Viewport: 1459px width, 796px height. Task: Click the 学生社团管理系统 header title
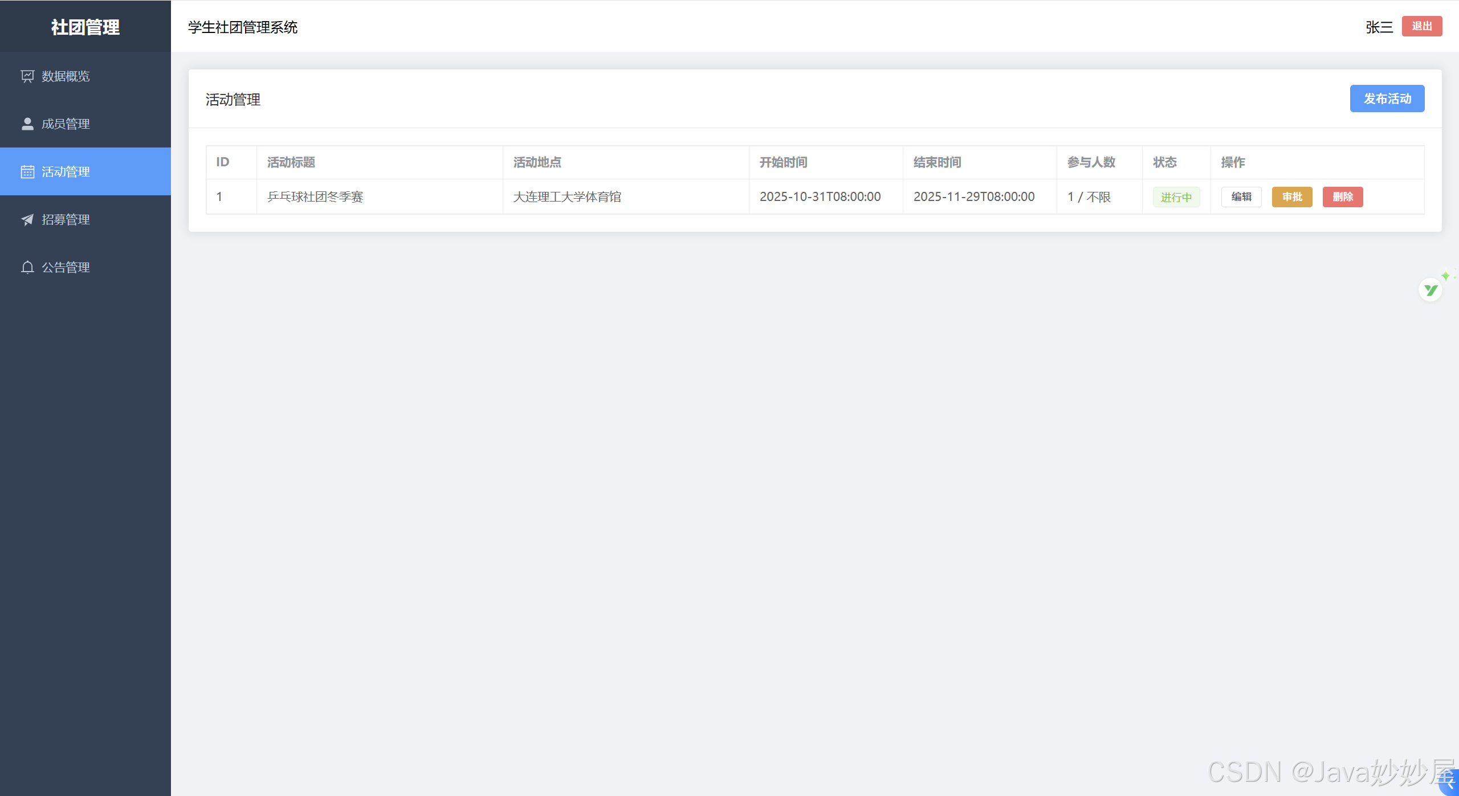click(x=243, y=27)
